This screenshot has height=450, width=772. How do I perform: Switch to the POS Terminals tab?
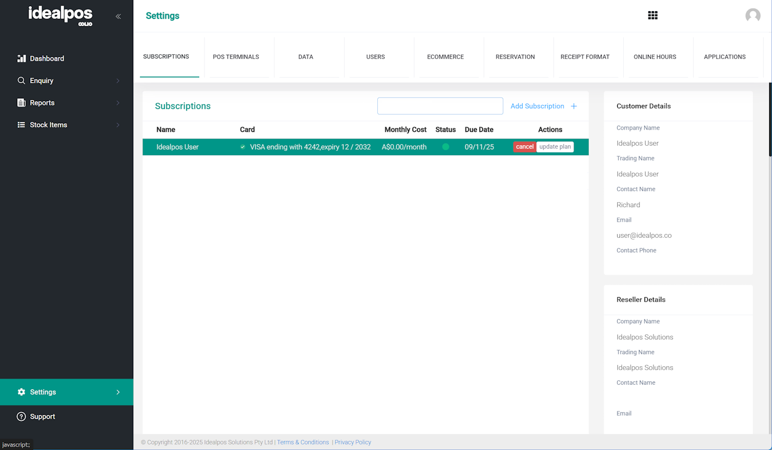[x=236, y=57]
